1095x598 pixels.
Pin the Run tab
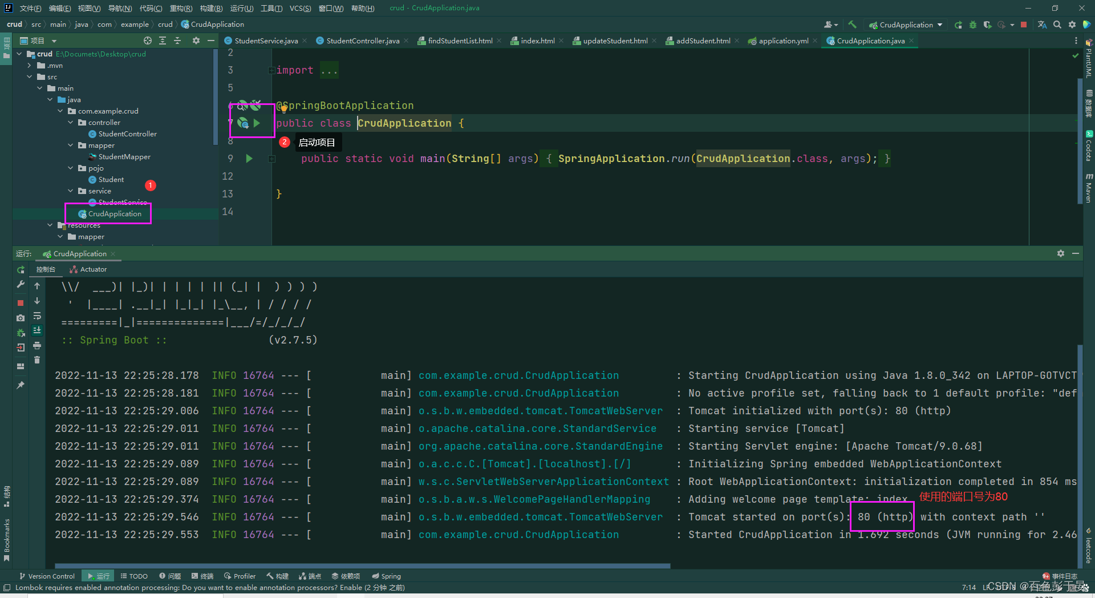coord(21,385)
